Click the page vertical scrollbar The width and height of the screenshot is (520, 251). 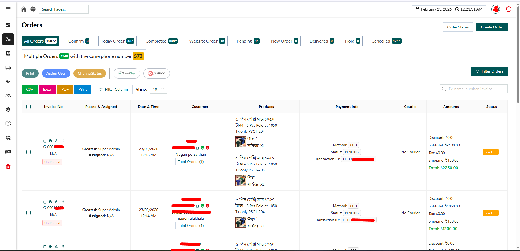coord(518,54)
